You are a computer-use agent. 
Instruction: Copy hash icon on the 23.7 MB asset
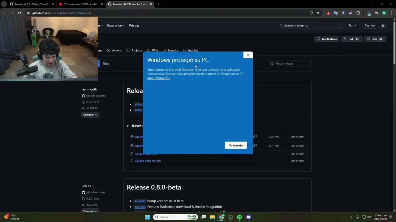click(255, 146)
